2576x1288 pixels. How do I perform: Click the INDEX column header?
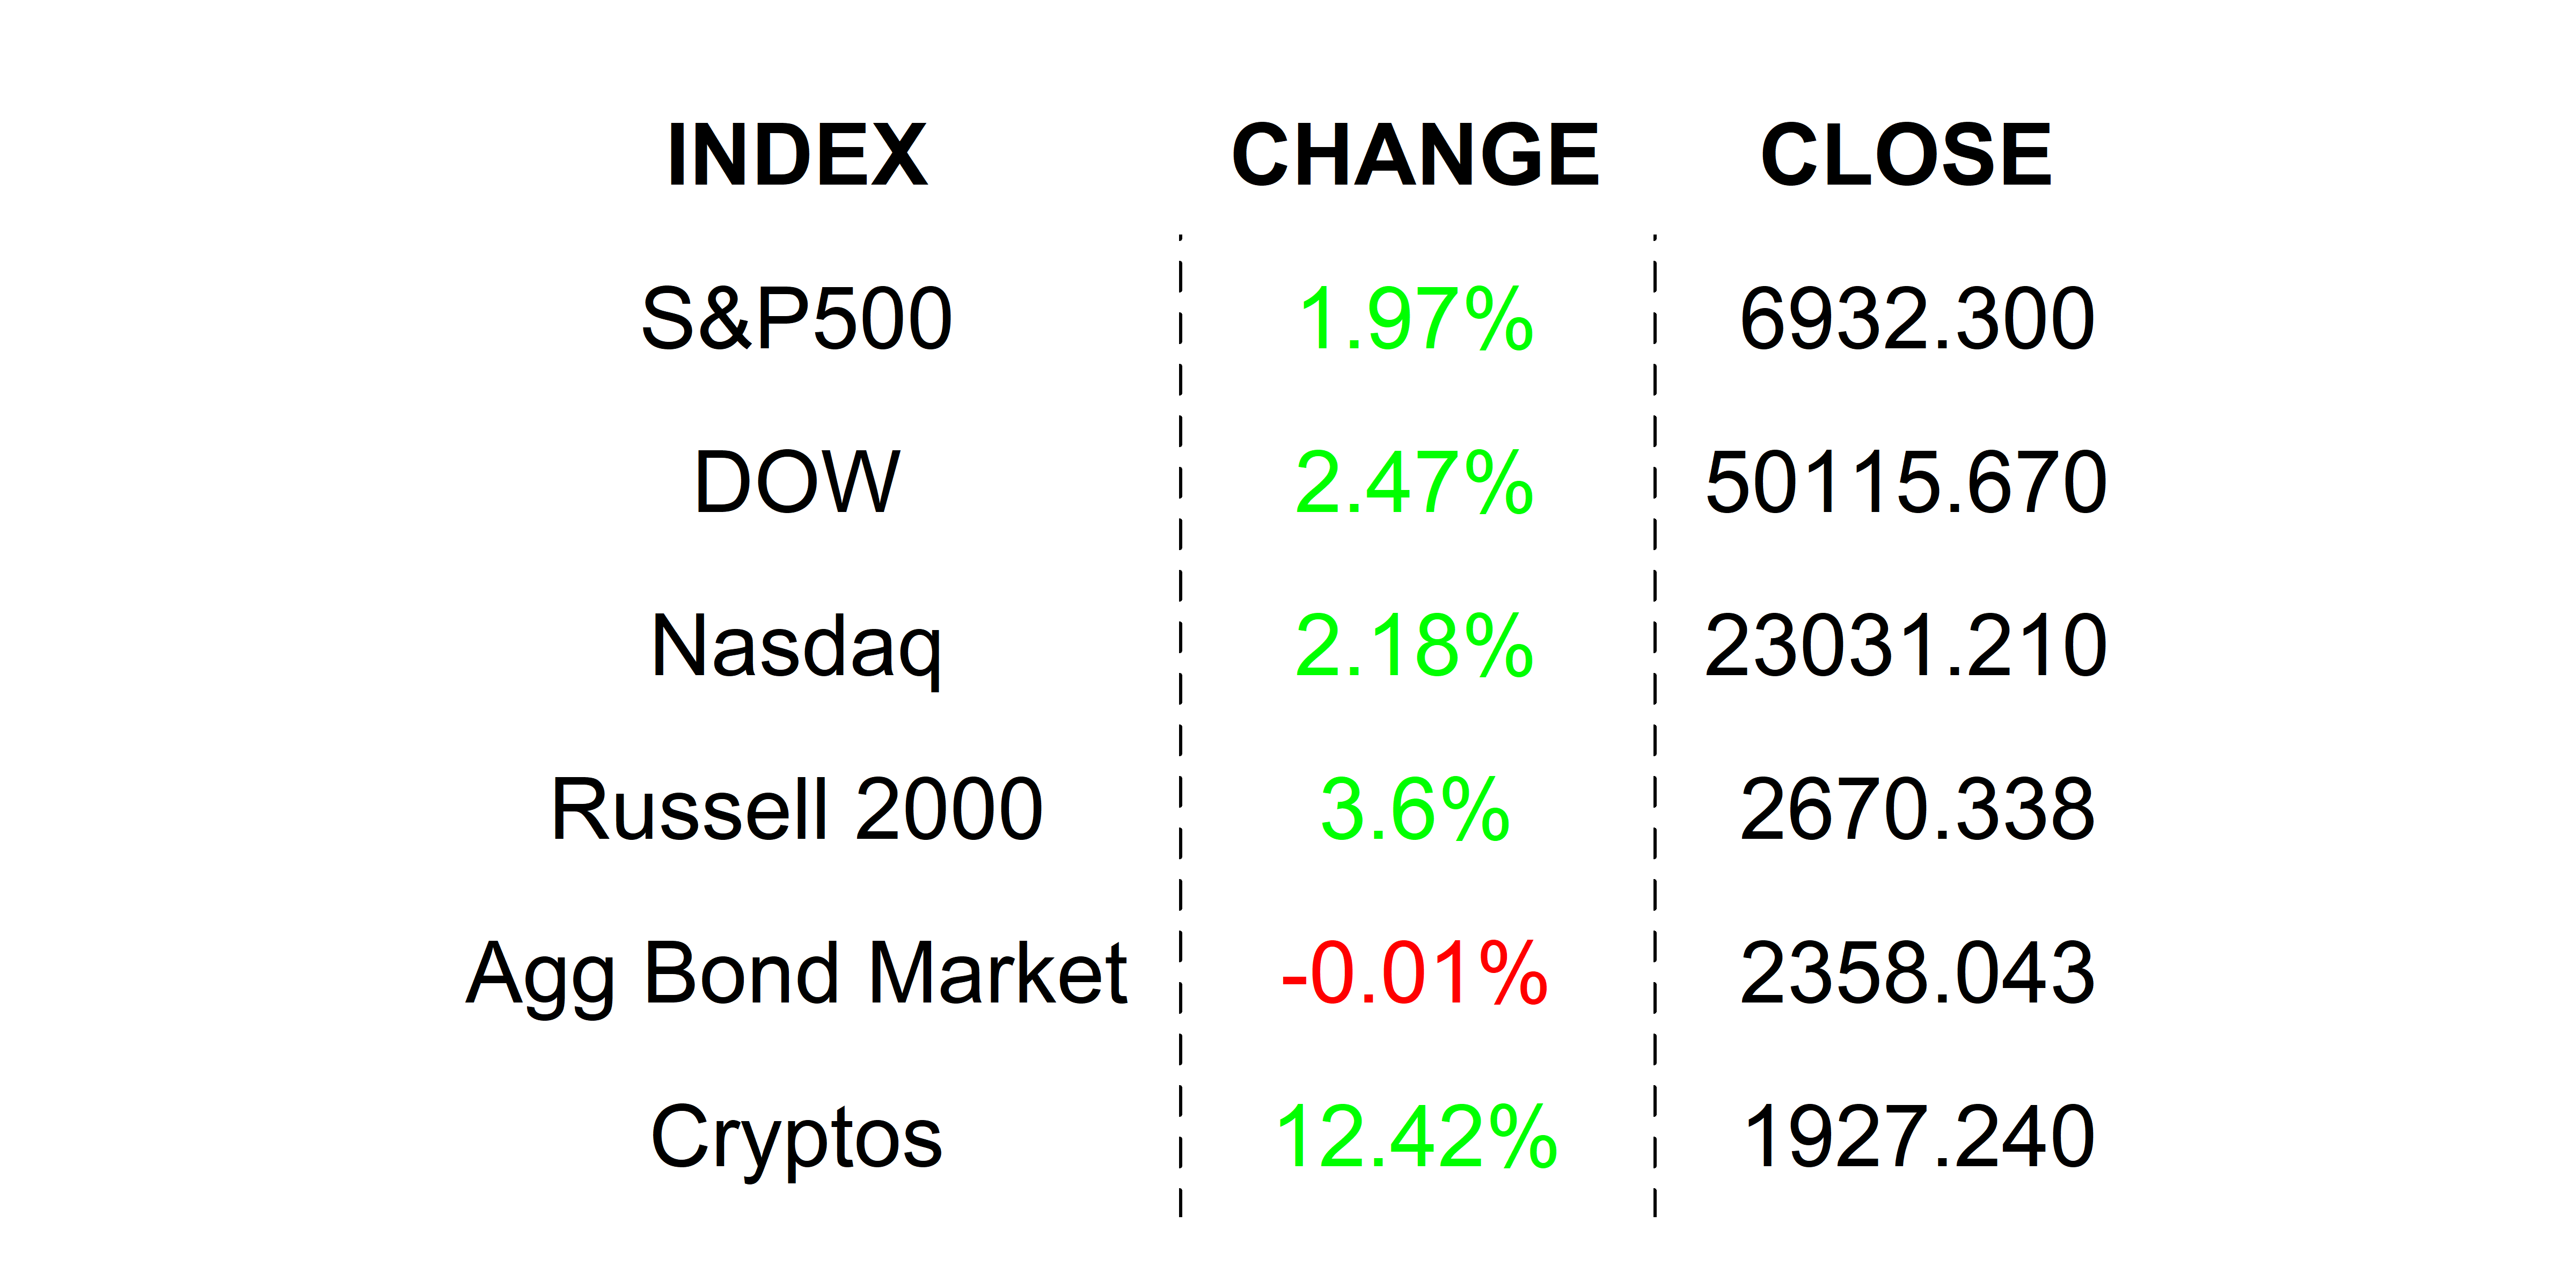(x=797, y=155)
